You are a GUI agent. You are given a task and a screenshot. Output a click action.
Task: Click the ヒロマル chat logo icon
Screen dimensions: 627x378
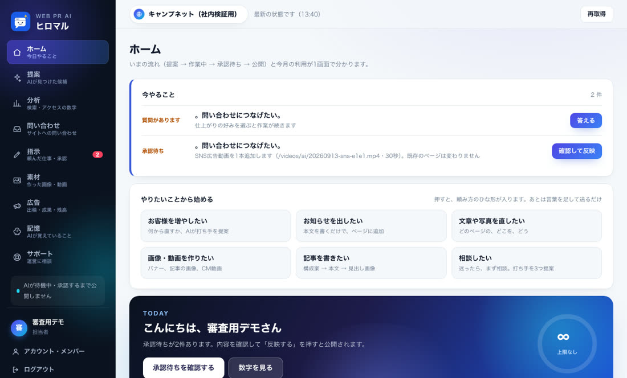click(x=21, y=22)
